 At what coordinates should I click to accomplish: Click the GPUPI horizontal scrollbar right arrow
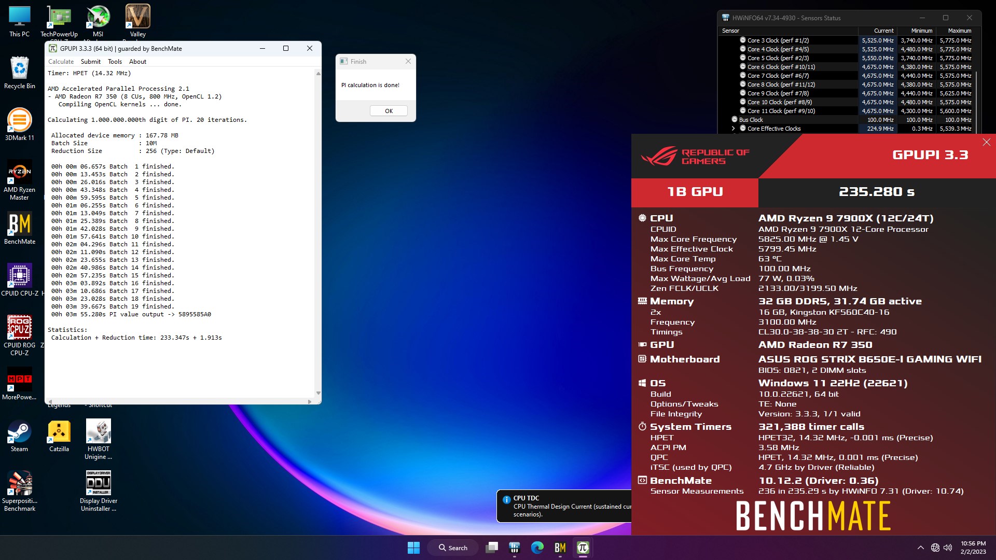point(310,401)
